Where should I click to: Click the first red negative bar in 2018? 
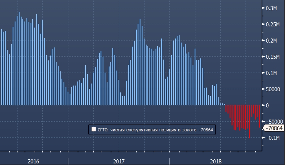226,109
